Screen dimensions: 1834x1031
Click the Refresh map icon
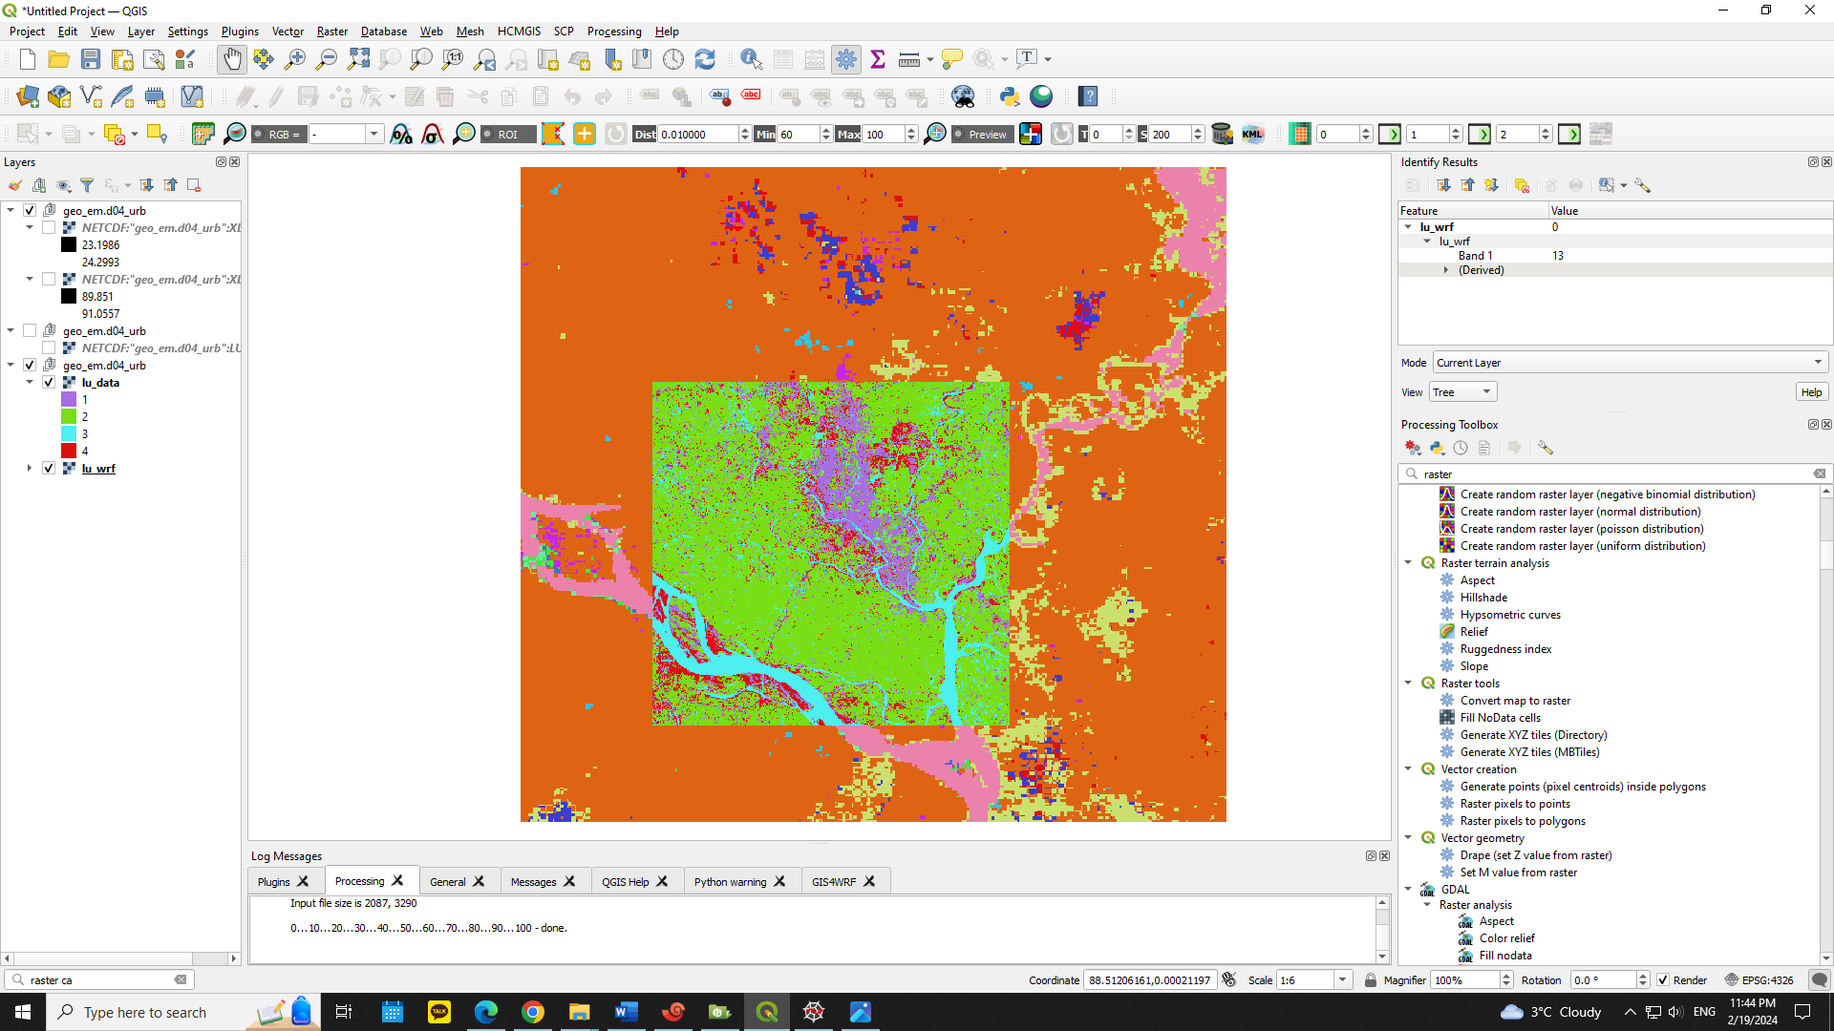pyautogui.click(x=705, y=59)
